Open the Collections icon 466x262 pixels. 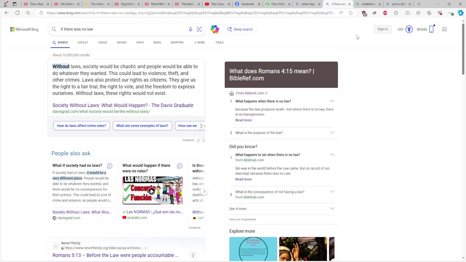pos(429,13)
